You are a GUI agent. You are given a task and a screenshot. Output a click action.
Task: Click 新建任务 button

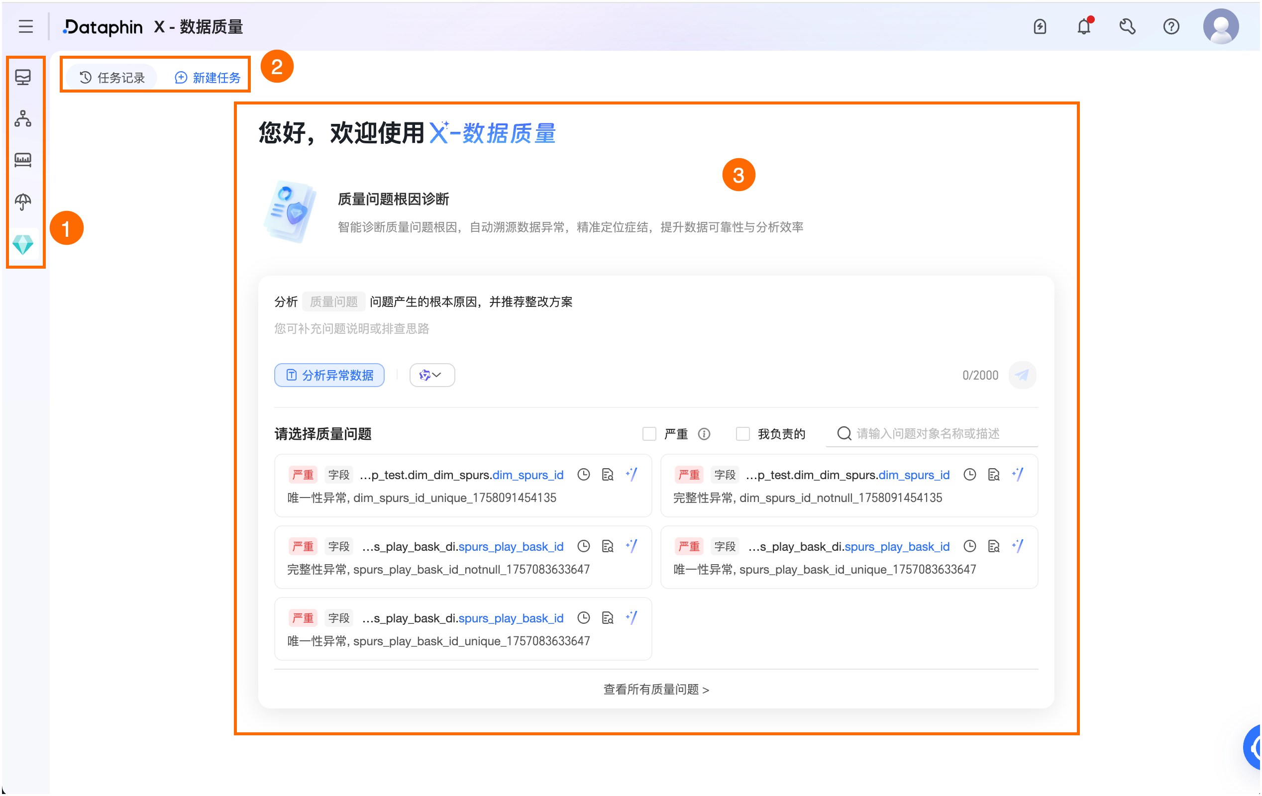(208, 78)
